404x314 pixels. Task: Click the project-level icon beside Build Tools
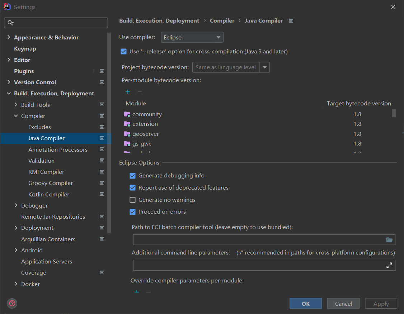[x=102, y=105]
